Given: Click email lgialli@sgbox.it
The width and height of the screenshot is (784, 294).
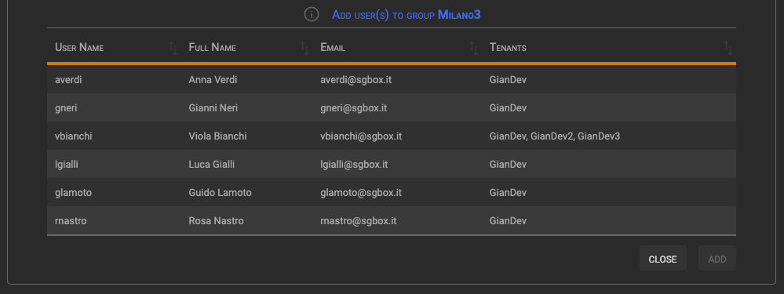Looking at the screenshot, I should (x=354, y=164).
